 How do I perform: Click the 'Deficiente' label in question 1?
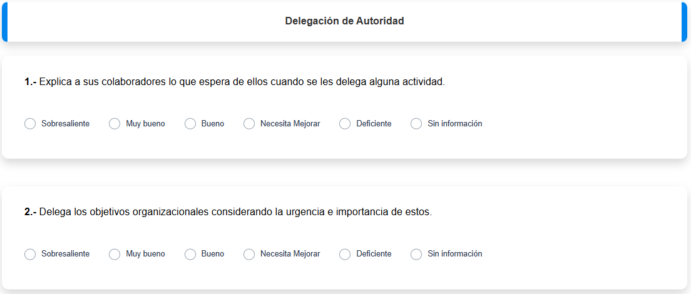[374, 124]
